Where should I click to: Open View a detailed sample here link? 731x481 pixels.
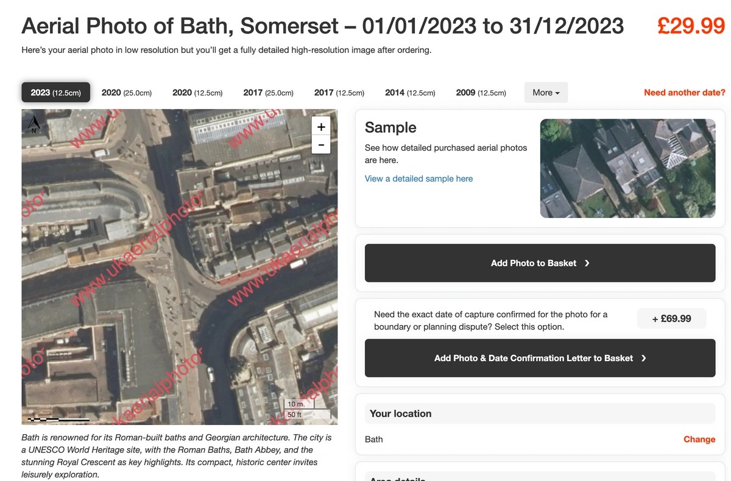[418, 178]
